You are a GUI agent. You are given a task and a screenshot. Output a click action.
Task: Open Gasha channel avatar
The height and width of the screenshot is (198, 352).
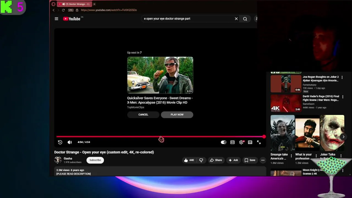click(x=58, y=160)
